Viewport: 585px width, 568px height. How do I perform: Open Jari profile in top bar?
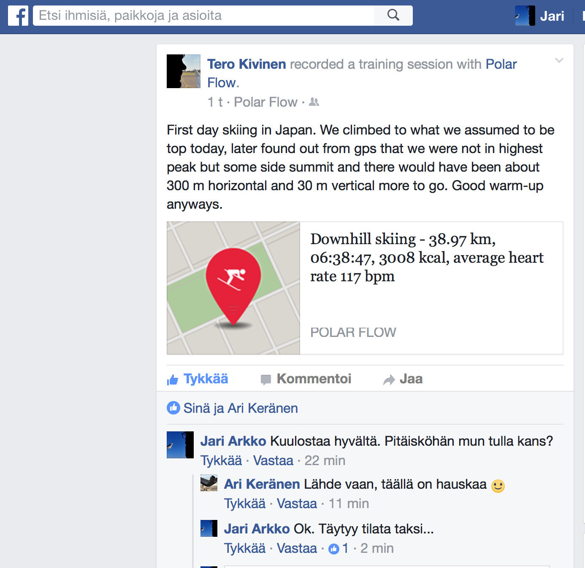(540, 16)
